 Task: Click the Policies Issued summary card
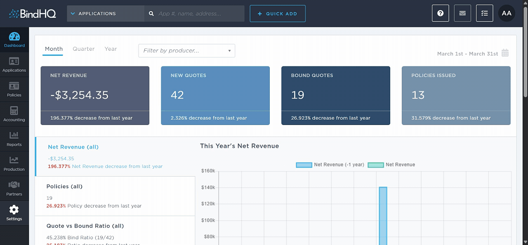(456, 96)
